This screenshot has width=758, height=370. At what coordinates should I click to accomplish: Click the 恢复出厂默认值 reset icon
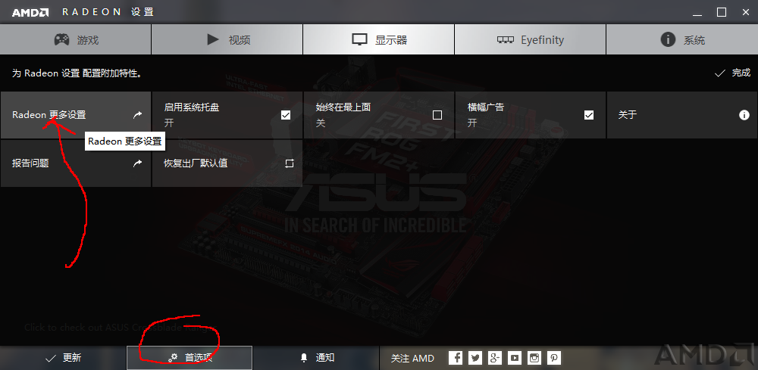pyautogui.click(x=289, y=163)
